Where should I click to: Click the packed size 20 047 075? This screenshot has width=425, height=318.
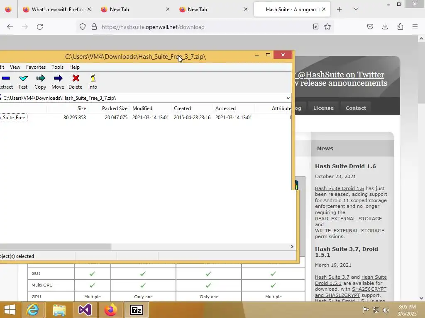pos(116,118)
